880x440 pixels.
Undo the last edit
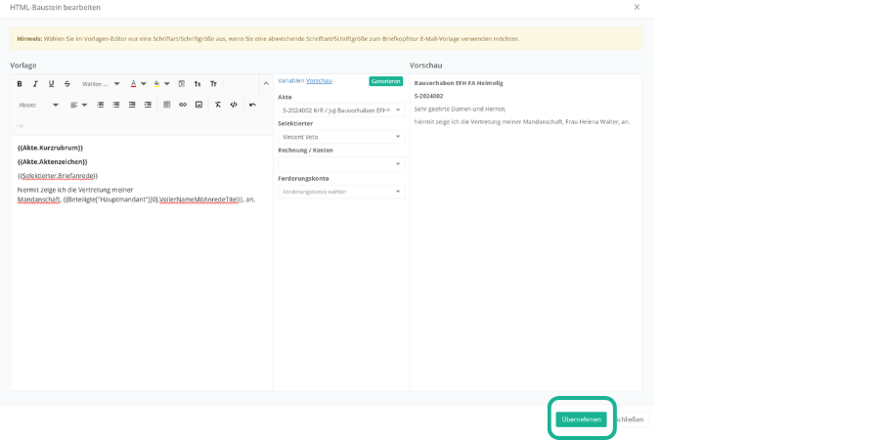coord(252,105)
